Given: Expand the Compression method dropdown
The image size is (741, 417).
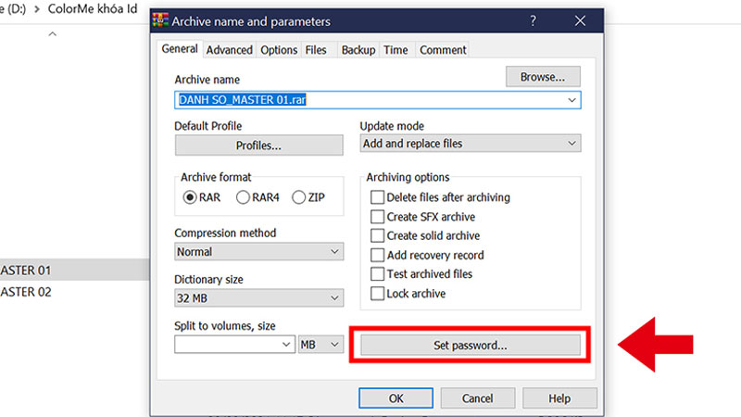Looking at the screenshot, I should click(x=258, y=252).
